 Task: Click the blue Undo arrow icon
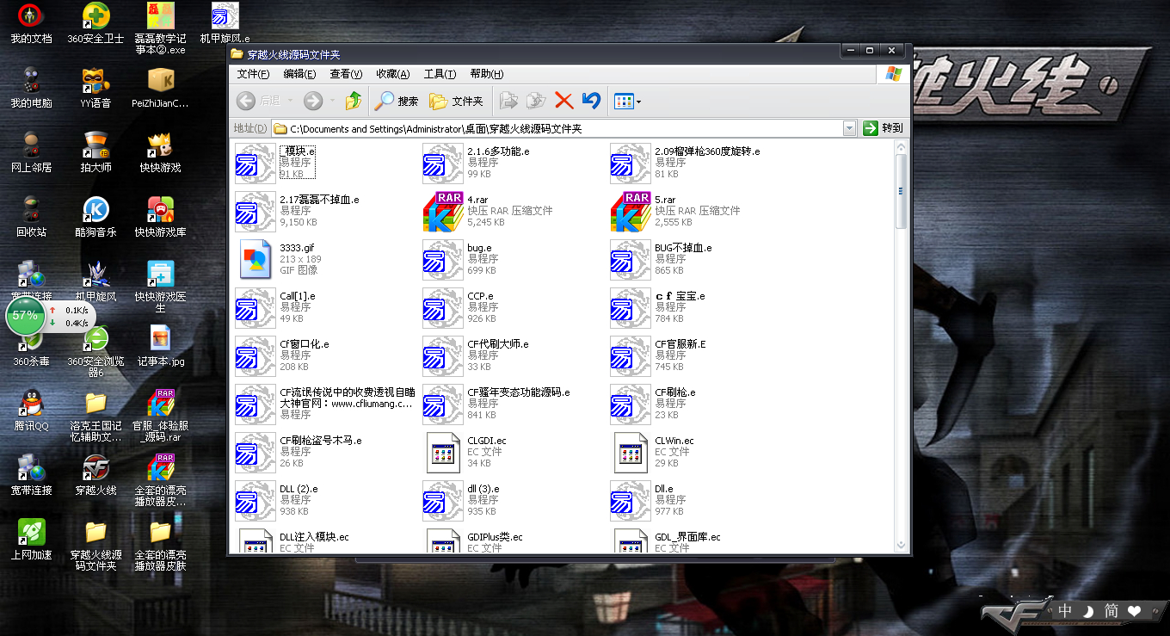(x=591, y=101)
